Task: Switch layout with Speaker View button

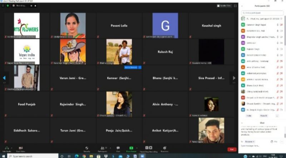Action: point(224,6)
